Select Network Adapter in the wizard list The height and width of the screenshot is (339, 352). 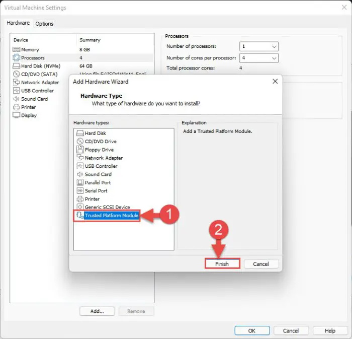click(x=103, y=158)
